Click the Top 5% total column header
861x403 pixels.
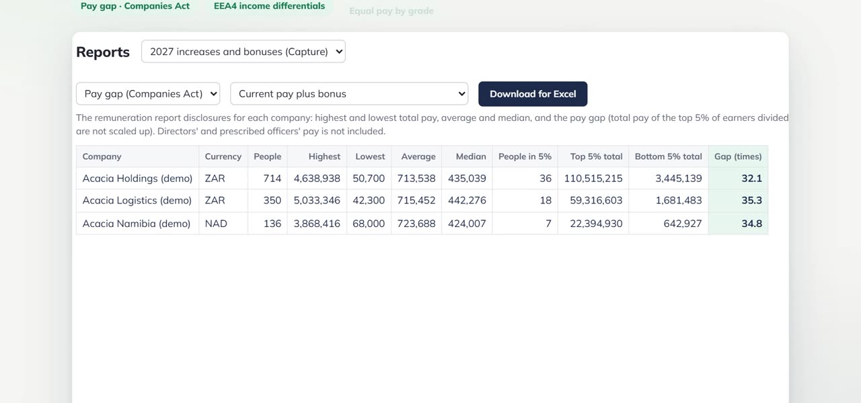(593, 156)
